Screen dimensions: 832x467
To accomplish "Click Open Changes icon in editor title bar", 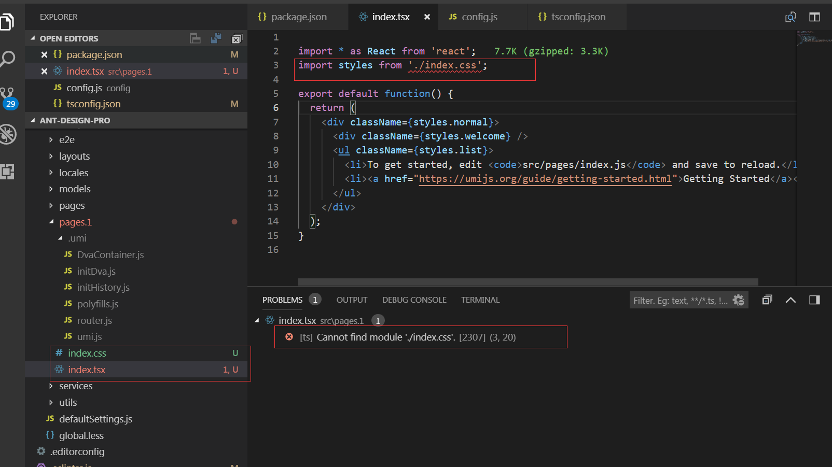I will (x=791, y=17).
